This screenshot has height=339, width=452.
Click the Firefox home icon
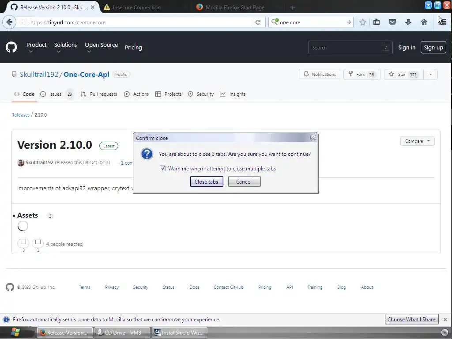424,22
